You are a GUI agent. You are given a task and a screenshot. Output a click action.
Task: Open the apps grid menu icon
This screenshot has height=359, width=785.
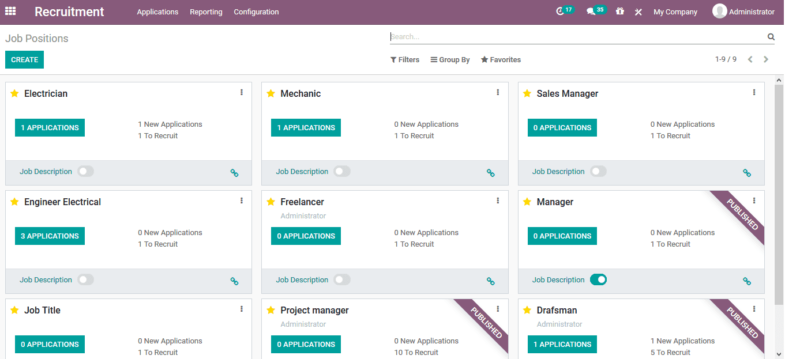tap(10, 11)
